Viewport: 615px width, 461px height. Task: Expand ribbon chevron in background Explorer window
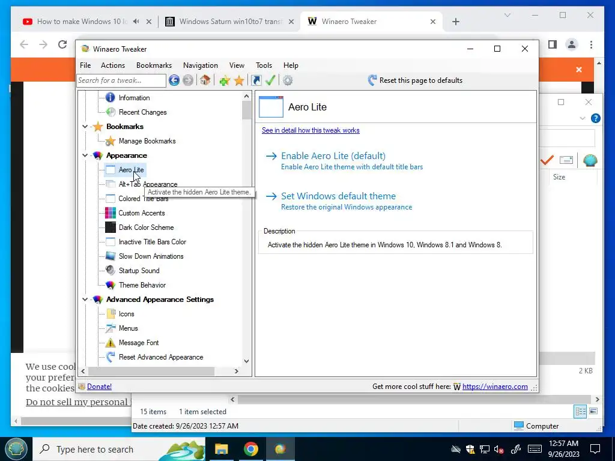(583, 118)
